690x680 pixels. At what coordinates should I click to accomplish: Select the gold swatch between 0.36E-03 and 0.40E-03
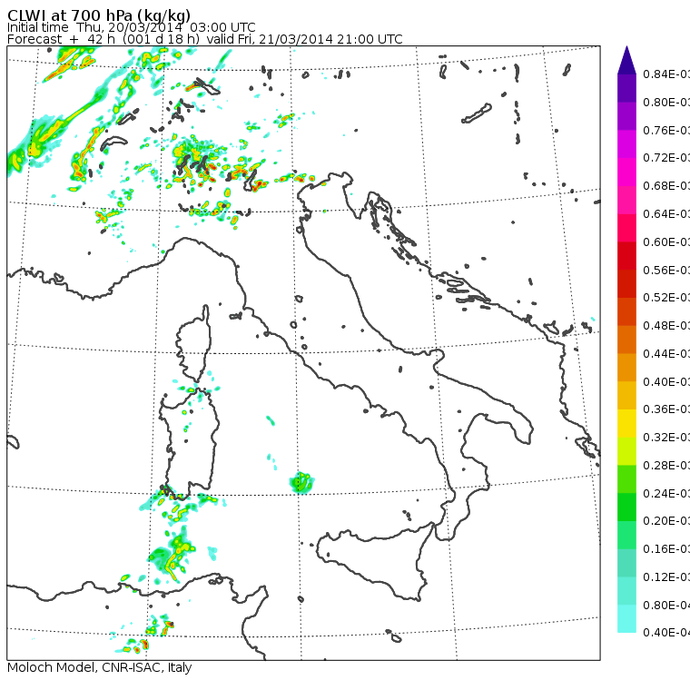click(626, 395)
